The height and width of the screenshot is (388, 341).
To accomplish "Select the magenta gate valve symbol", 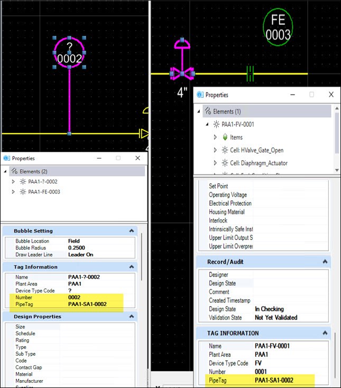I will pos(182,73).
